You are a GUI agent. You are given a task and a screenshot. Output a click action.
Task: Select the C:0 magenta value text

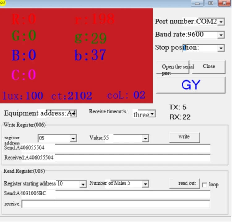(x=24, y=75)
